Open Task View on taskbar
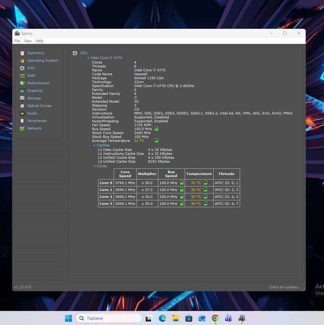The image size is (324, 325). click(x=149, y=318)
